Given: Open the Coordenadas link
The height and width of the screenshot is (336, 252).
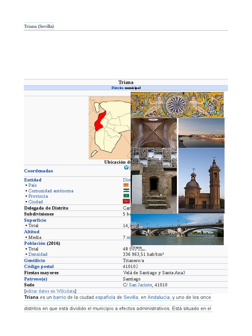Looking at the screenshot, I should click(x=39, y=171).
